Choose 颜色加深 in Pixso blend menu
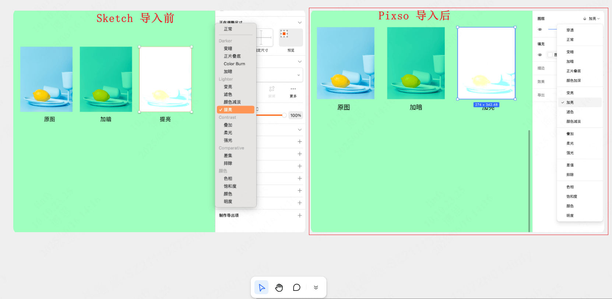The width and height of the screenshot is (612, 299). click(x=573, y=81)
